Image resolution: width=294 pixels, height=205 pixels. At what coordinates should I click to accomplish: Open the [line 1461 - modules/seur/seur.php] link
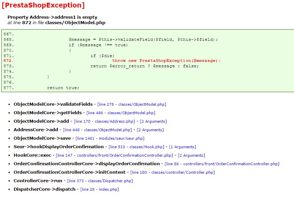[110, 138]
